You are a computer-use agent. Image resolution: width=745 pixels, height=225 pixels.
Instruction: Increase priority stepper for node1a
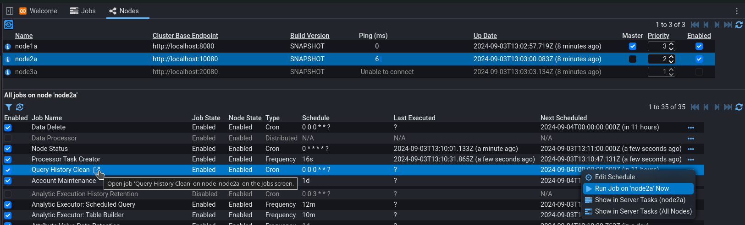click(671, 44)
